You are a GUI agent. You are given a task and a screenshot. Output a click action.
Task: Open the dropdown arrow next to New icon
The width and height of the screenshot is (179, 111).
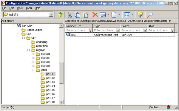tap(119, 15)
